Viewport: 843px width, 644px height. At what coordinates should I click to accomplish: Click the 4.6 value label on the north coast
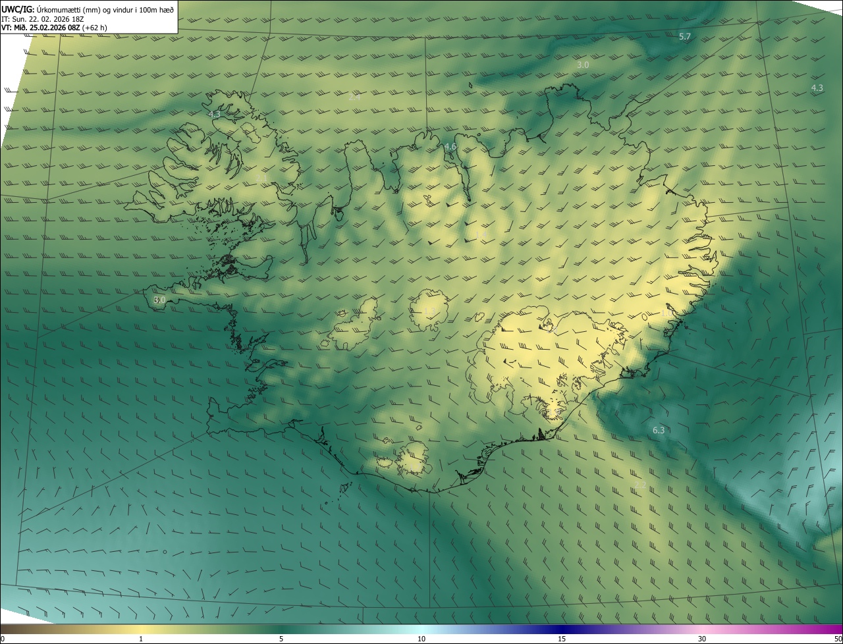coord(450,147)
